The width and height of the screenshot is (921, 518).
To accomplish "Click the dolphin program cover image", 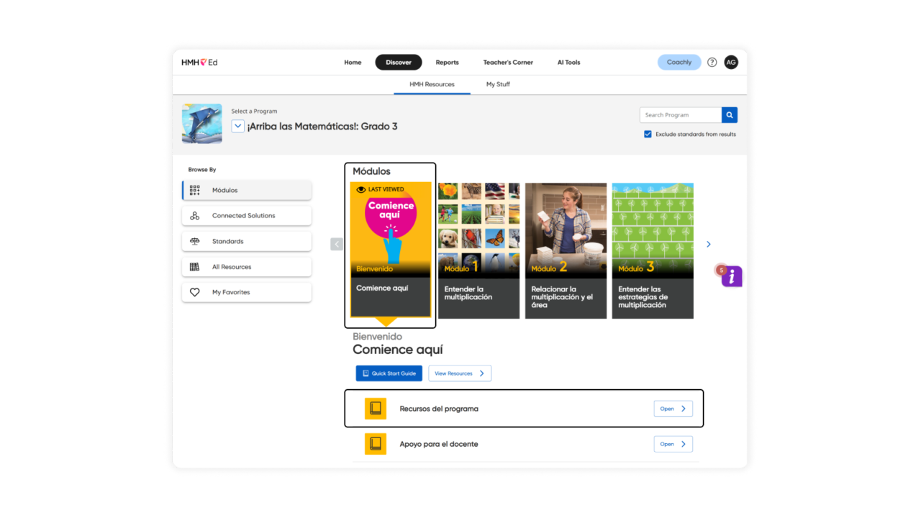I will coord(202,124).
